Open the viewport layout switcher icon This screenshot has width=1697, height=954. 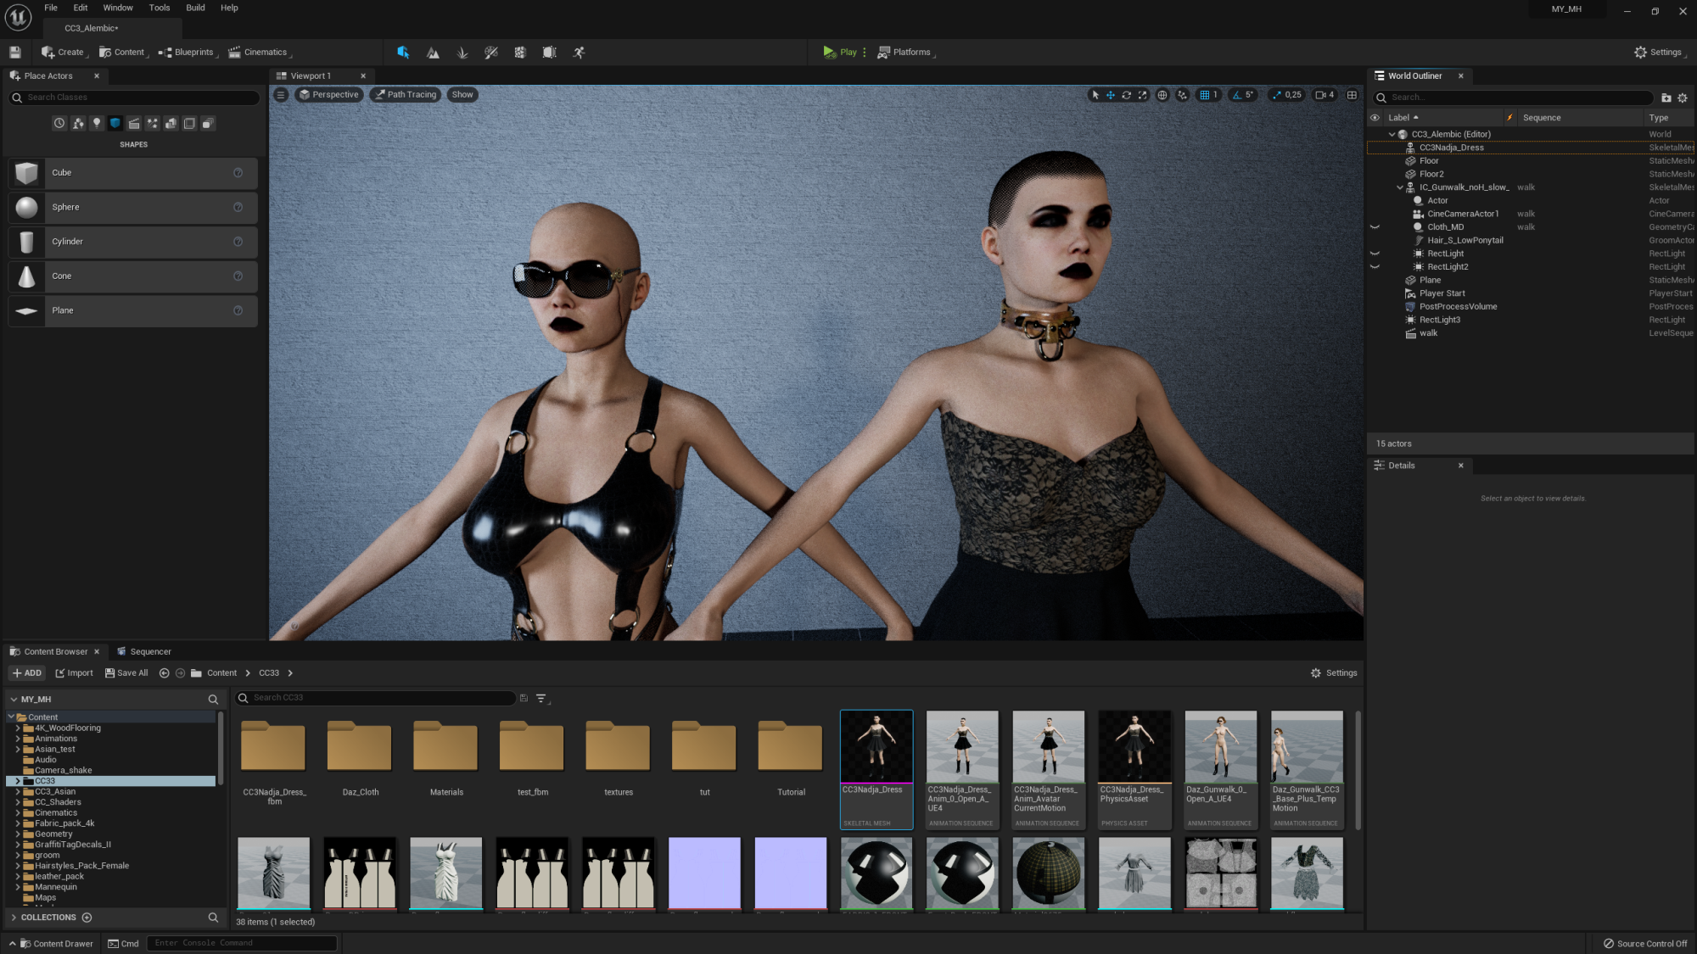tap(1353, 95)
